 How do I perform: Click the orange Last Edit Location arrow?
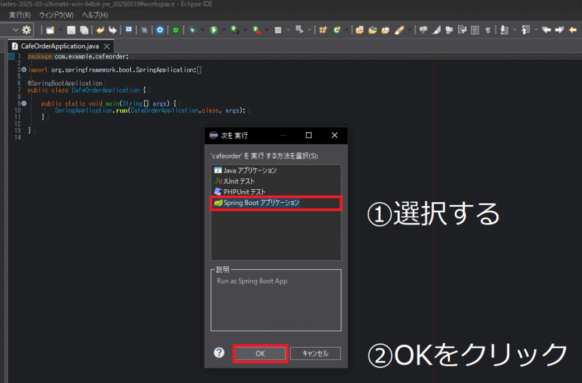573,30
